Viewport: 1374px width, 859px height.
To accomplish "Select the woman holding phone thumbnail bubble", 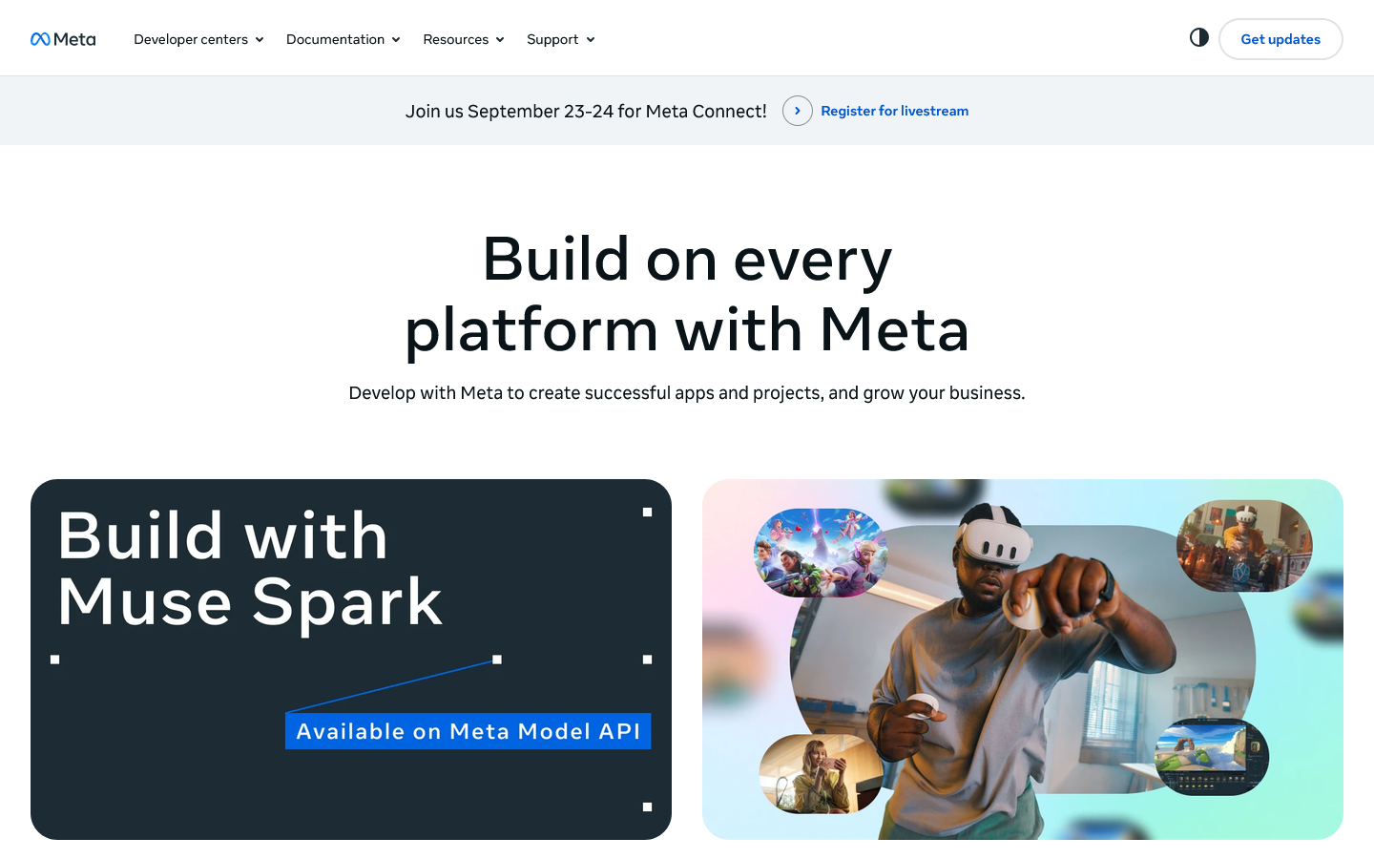I will click(821, 773).
